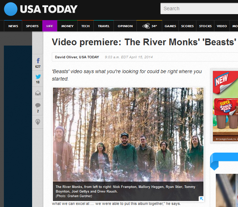Go to the SPORTS section
The image size is (238, 207).
[x=32, y=26]
